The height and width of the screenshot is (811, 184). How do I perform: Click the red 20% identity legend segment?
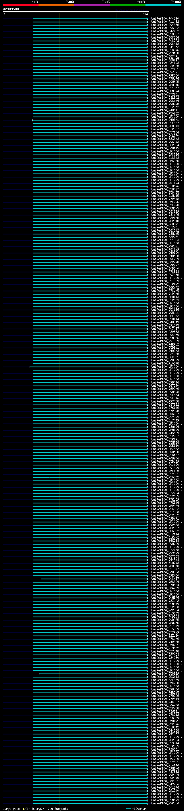coord(21,5)
